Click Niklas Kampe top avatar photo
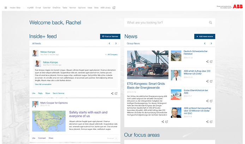 [x=35, y=53]
